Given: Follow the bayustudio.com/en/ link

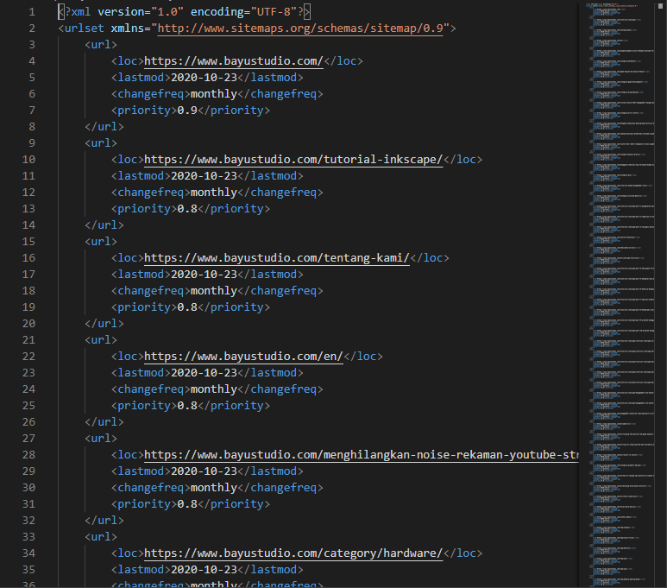Looking at the screenshot, I should [243, 356].
